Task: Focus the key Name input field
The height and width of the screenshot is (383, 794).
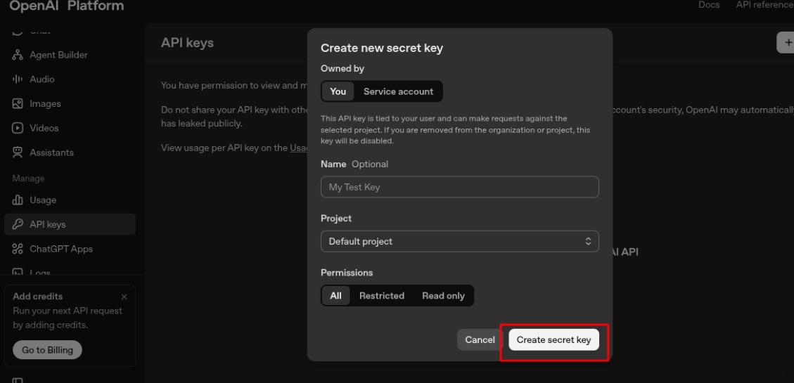Action: point(459,187)
